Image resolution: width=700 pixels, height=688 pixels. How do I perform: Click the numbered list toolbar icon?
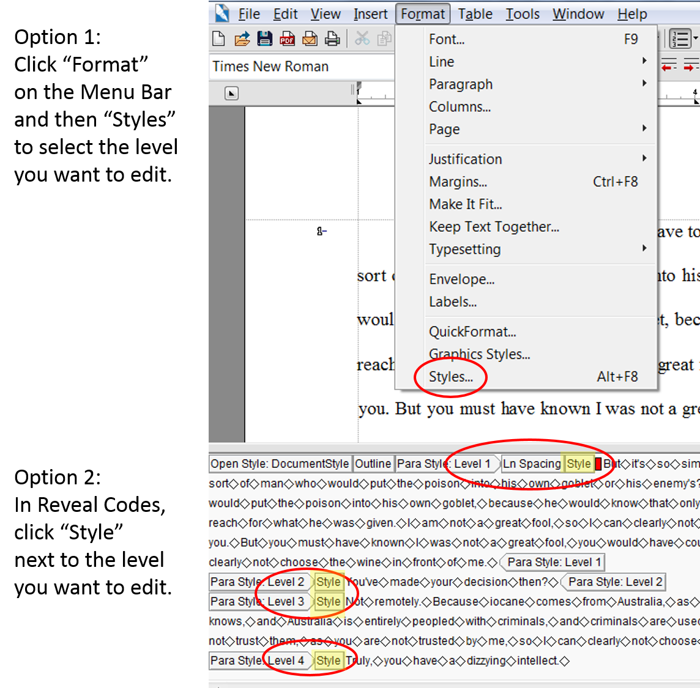pyautogui.click(x=680, y=39)
